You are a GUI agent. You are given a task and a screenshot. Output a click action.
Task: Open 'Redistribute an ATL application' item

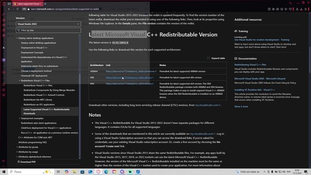(39, 105)
